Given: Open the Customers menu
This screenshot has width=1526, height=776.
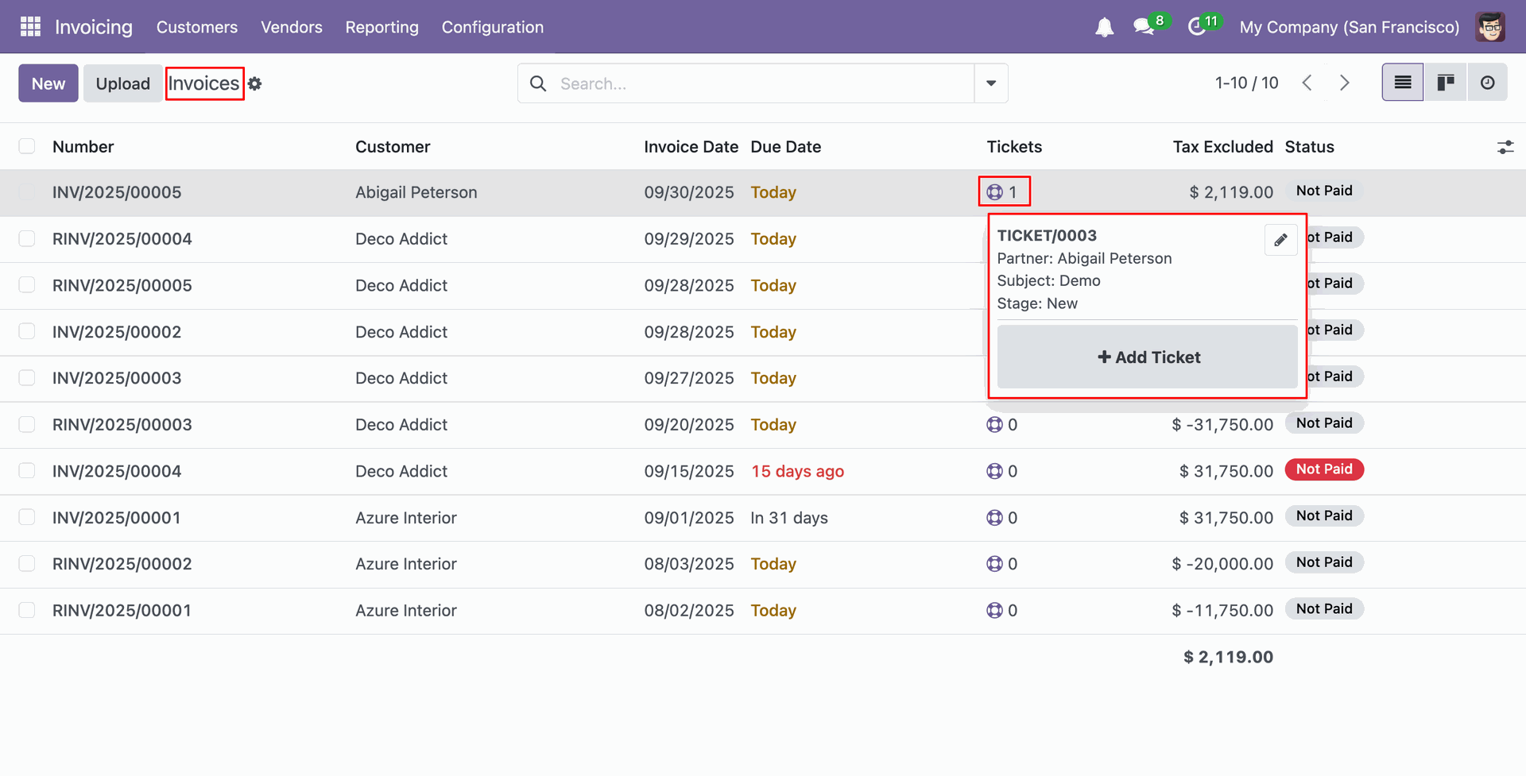Looking at the screenshot, I should point(196,27).
